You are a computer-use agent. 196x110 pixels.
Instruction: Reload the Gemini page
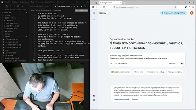point(104,7)
